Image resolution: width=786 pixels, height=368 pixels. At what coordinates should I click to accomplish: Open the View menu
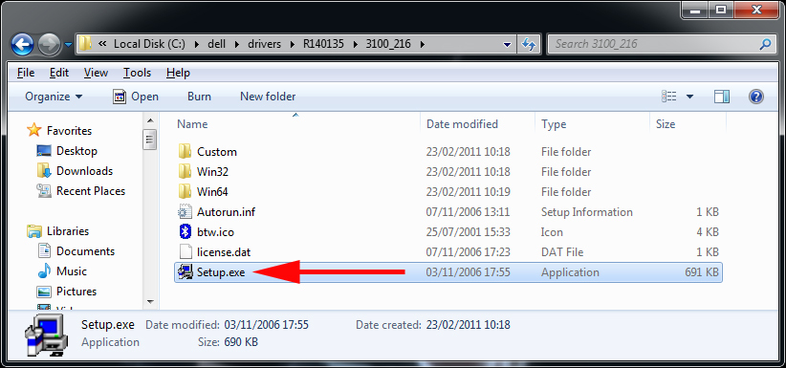(x=96, y=73)
